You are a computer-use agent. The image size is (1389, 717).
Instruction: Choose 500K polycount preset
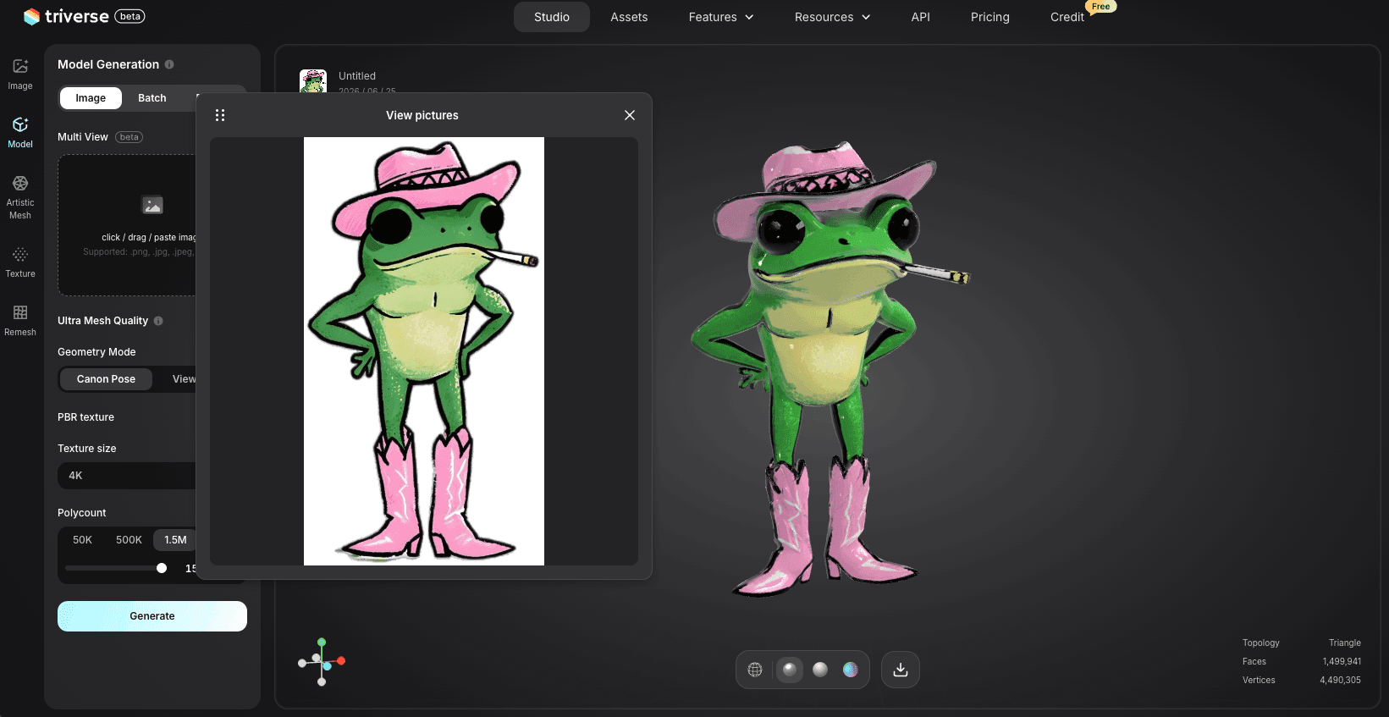129,540
